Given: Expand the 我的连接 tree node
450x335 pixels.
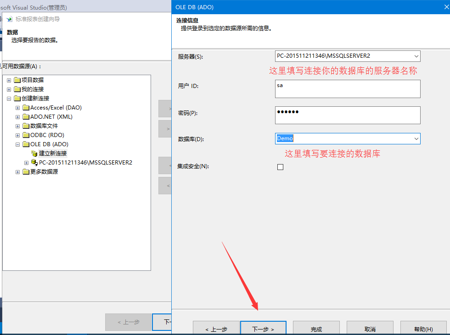Looking at the screenshot, I should [9, 89].
